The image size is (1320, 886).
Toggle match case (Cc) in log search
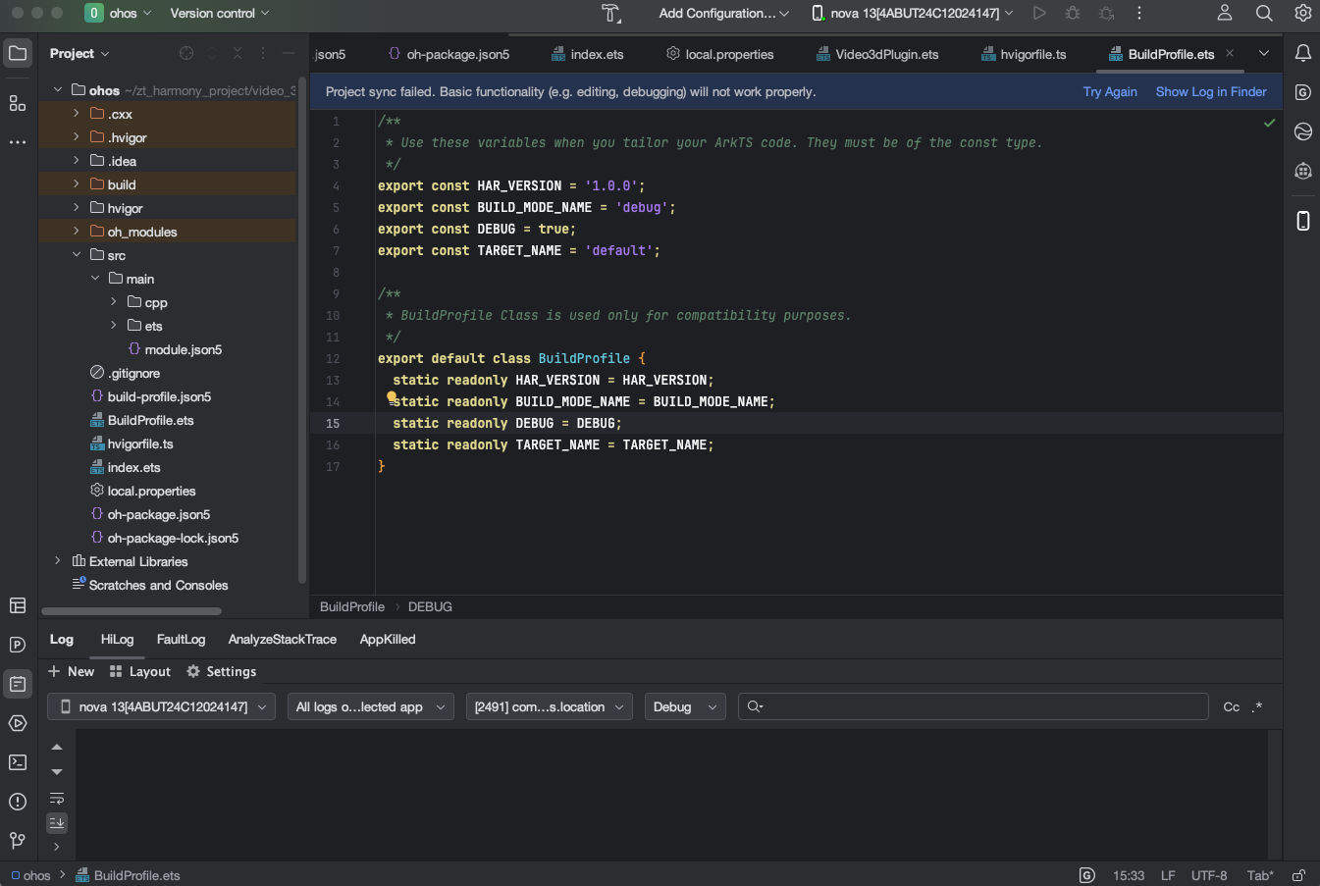(1231, 706)
